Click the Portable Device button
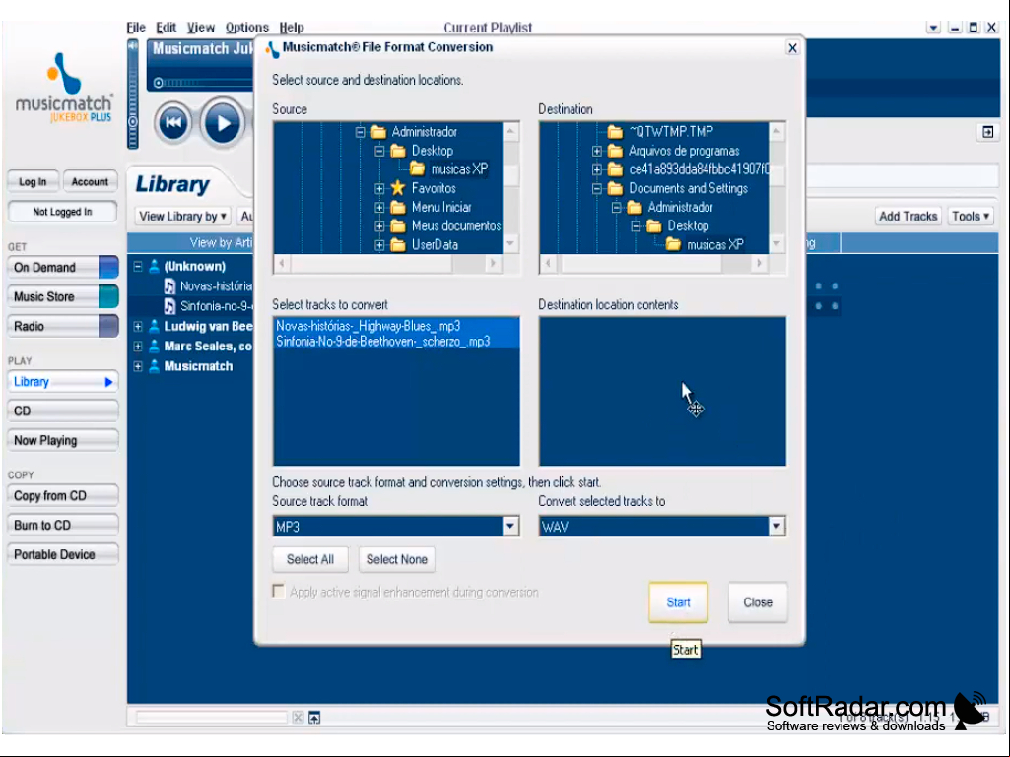Viewport: 1010px width, 757px height. (62, 554)
